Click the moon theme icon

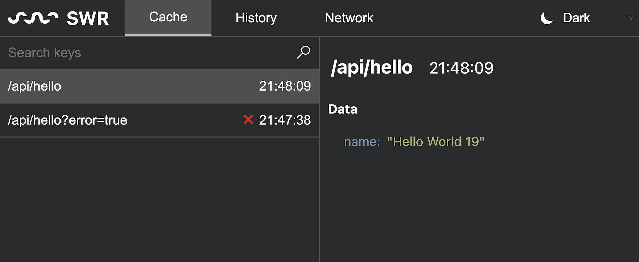[x=546, y=18]
